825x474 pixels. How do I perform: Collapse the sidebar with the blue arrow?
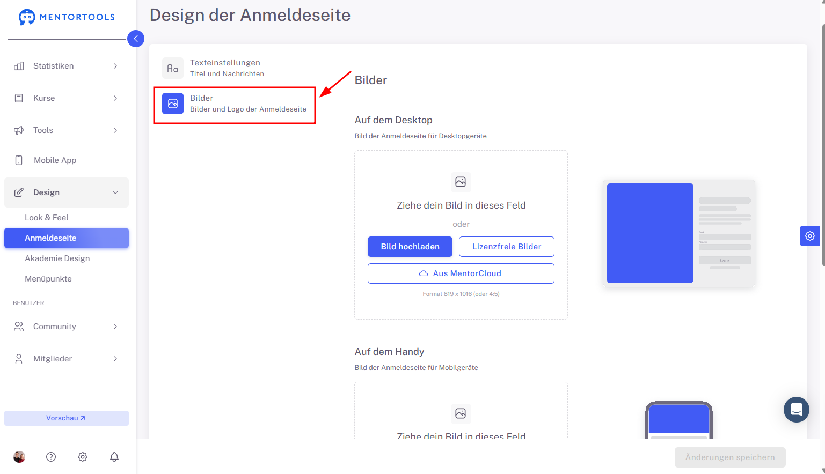click(x=136, y=39)
